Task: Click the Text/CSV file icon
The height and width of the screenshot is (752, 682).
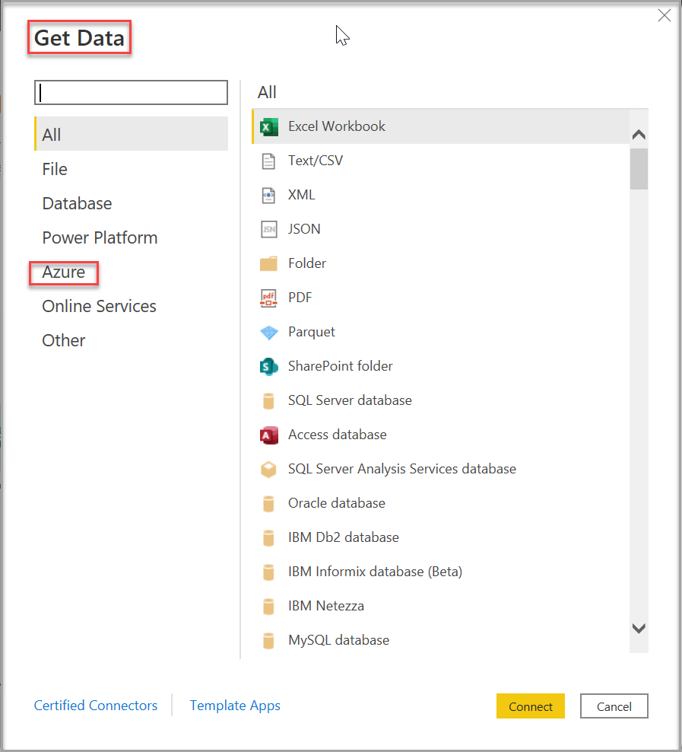Action: coord(268,161)
